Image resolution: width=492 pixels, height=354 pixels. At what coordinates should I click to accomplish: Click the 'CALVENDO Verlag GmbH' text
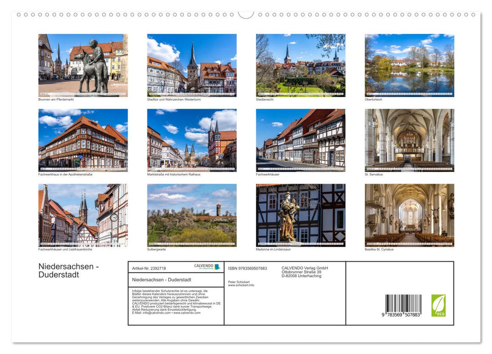[x=305, y=268]
